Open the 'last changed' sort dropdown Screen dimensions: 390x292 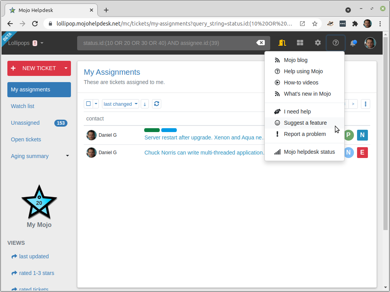click(121, 104)
